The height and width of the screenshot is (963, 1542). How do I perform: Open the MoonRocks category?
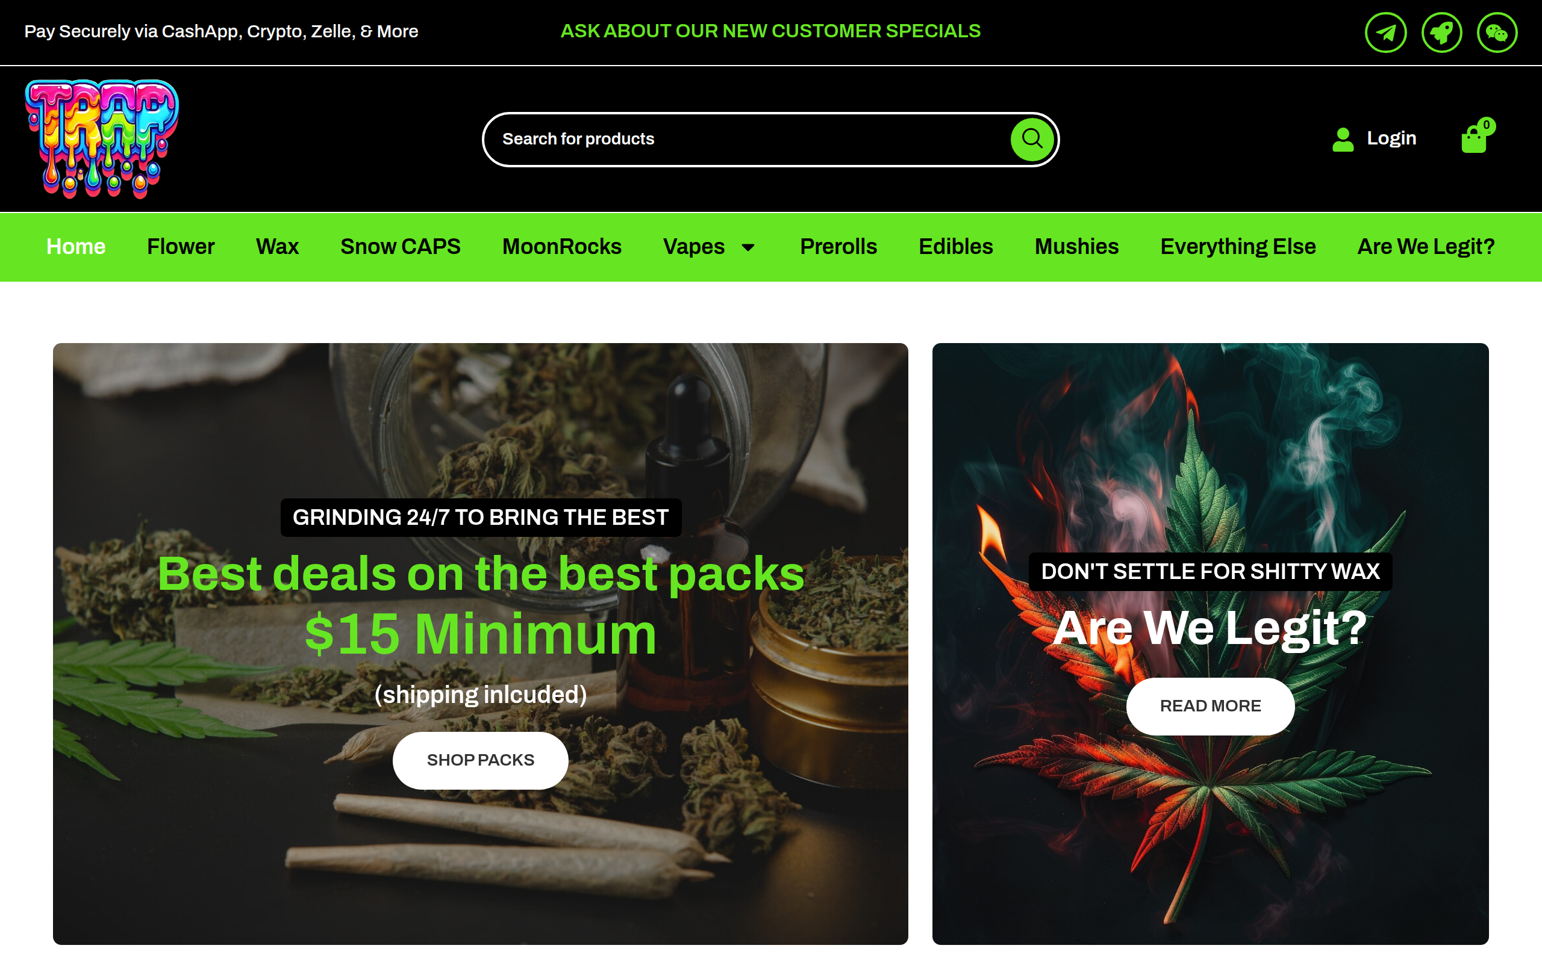(561, 247)
